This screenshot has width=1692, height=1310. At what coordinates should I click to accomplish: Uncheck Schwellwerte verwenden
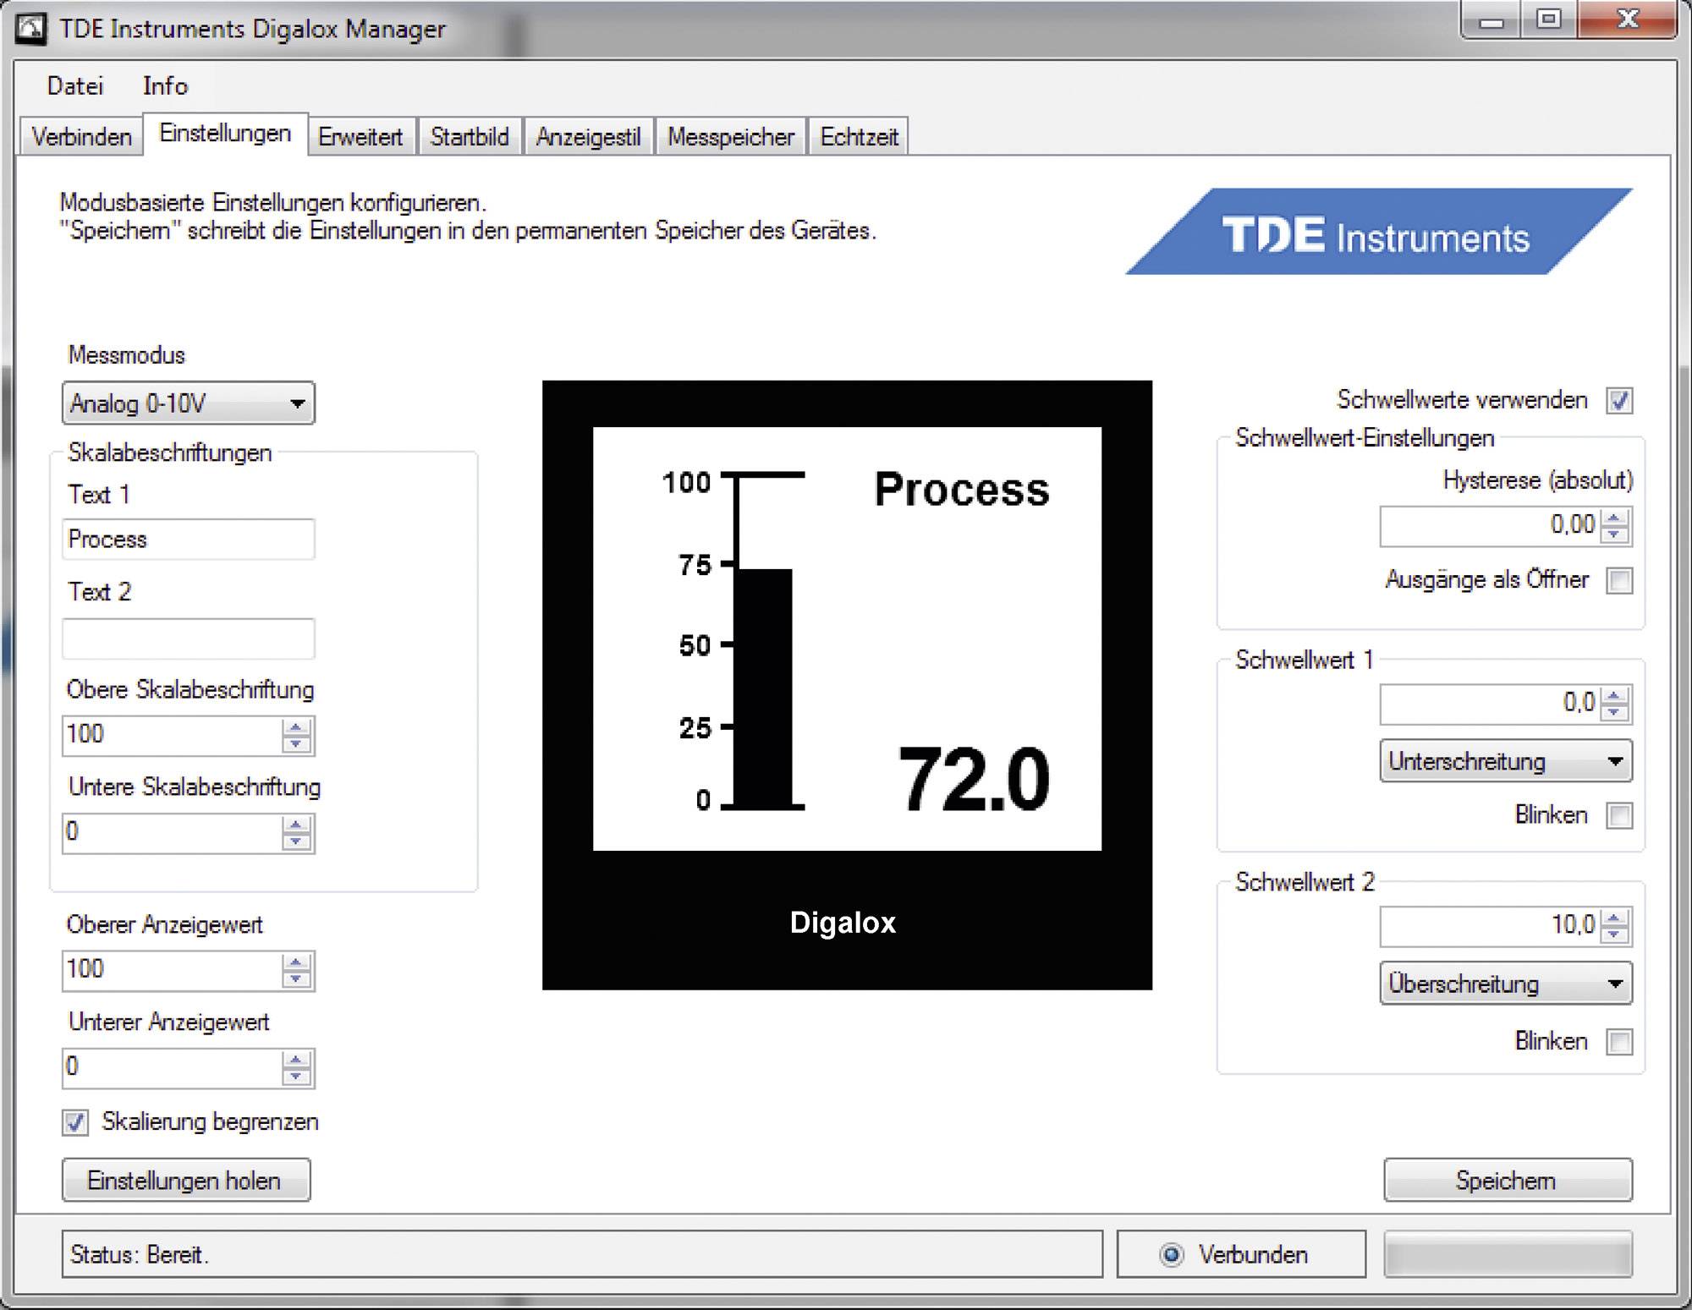[1619, 400]
